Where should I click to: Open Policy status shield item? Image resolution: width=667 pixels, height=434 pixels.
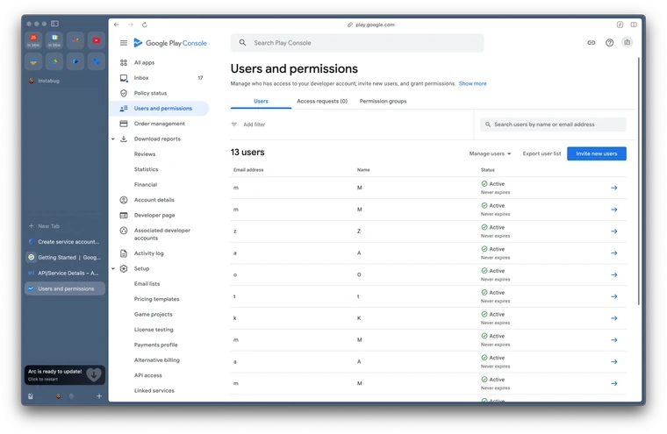pyautogui.click(x=150, y=93)
